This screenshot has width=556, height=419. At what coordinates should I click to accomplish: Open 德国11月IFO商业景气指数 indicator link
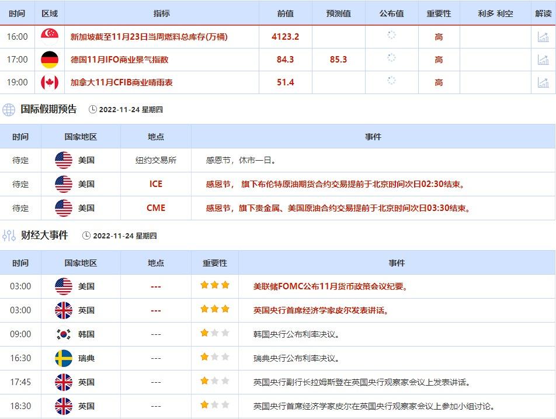(119, 60)
